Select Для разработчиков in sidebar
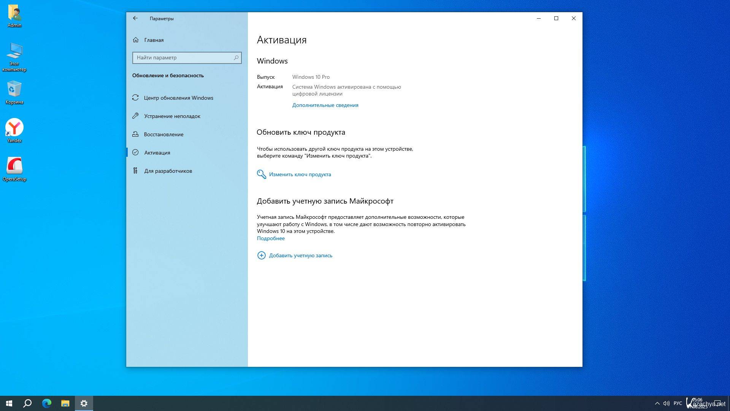 [x=168, y=171]
